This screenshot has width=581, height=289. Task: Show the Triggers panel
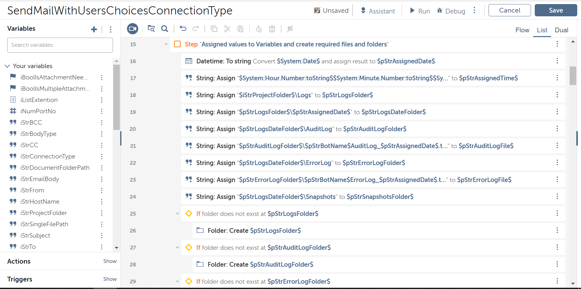[x=110, y=279]
